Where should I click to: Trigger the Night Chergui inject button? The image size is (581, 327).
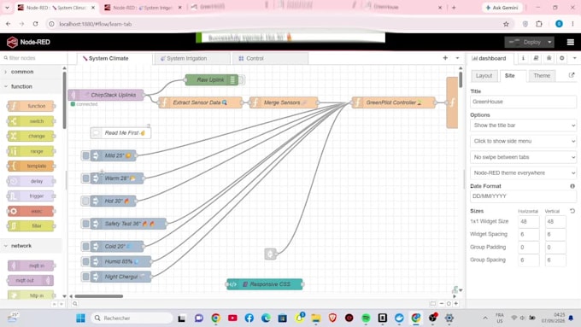pyautogui.click(x=86, y=277)
